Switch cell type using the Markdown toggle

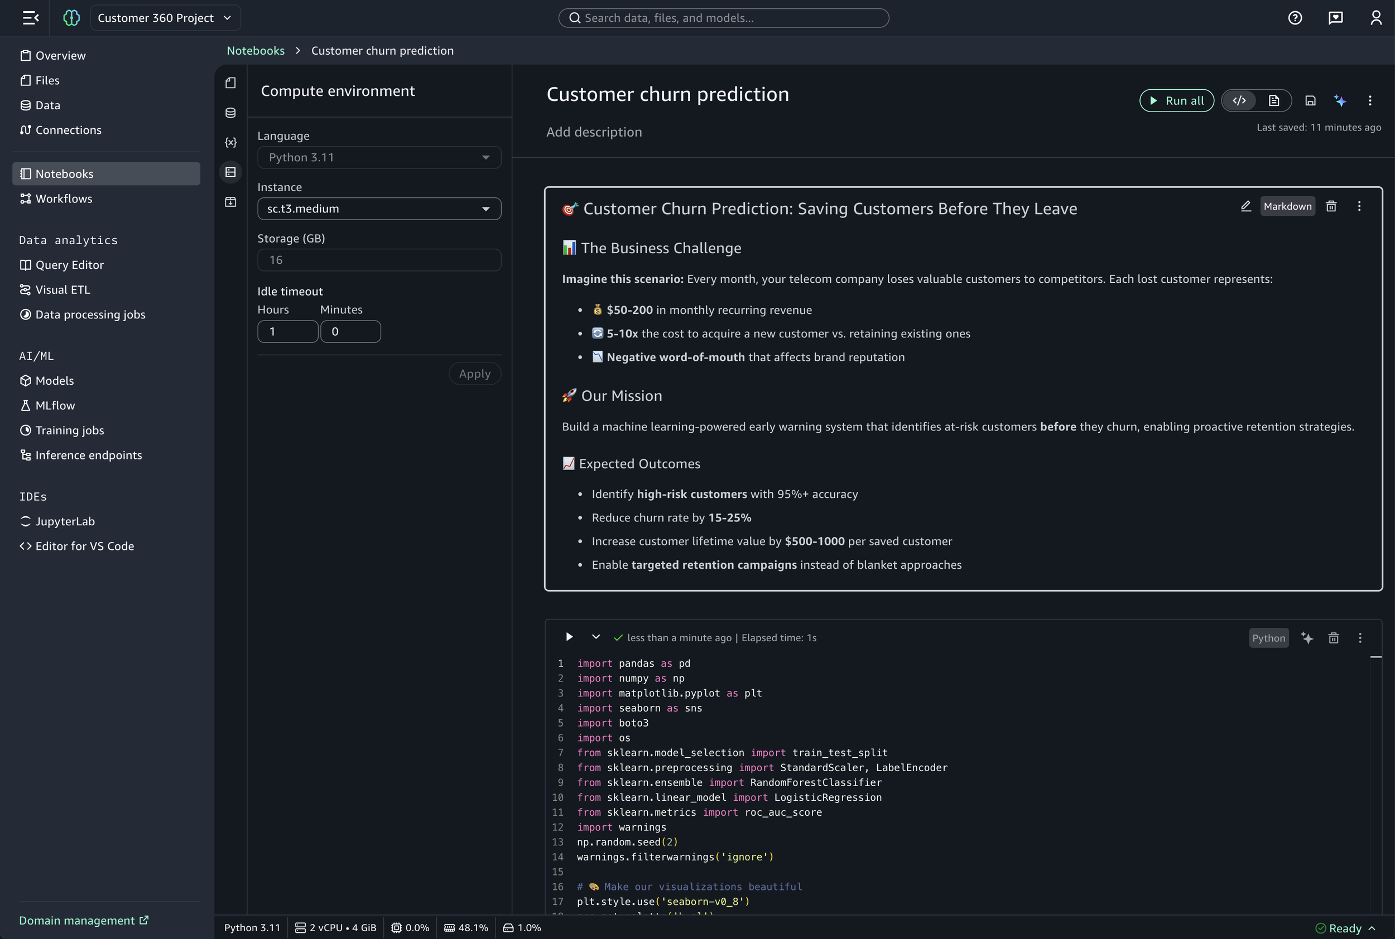pyautogui.click(x=1288, y=206)
